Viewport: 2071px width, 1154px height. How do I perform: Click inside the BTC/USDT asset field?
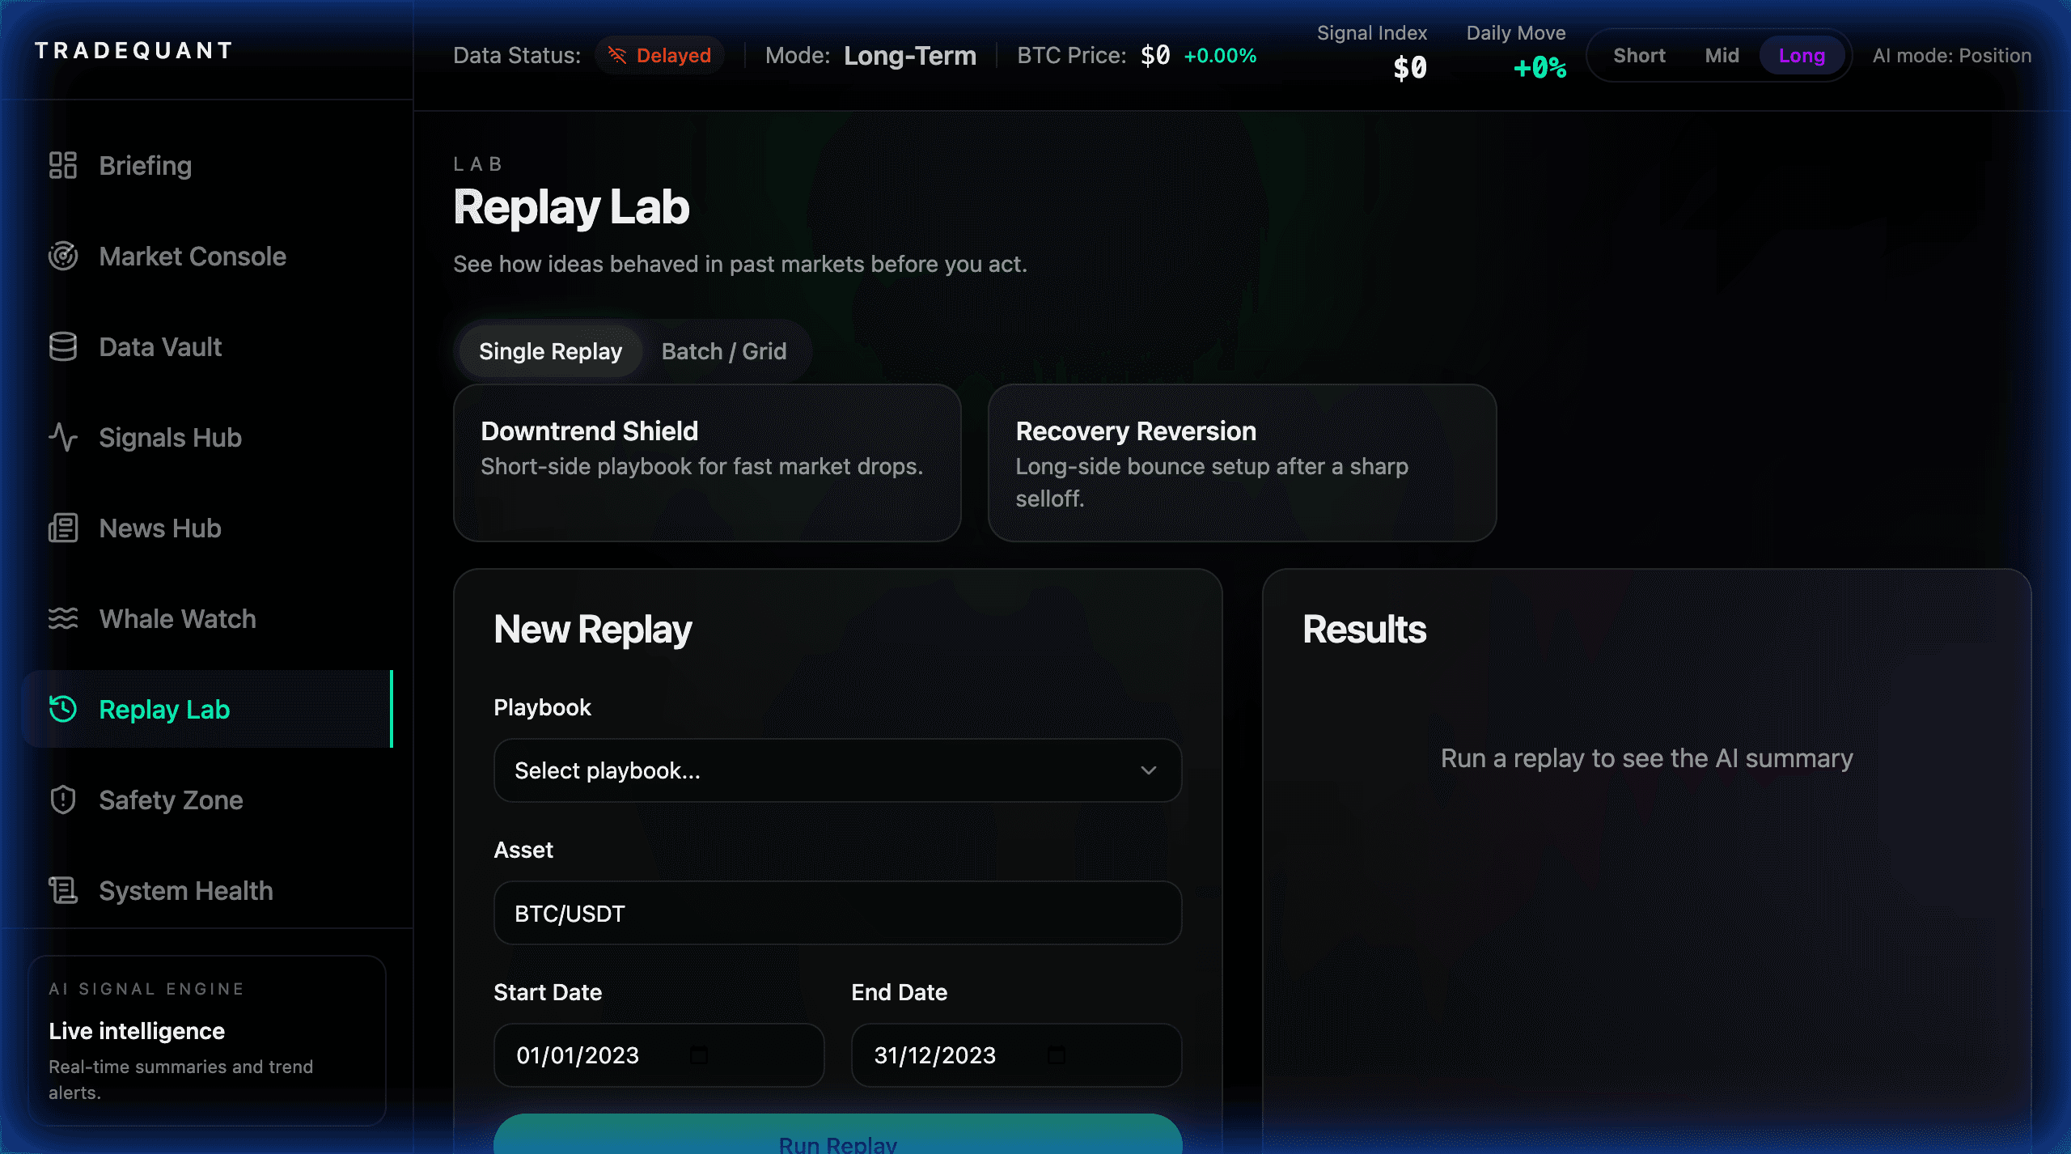tap(837, 913)
